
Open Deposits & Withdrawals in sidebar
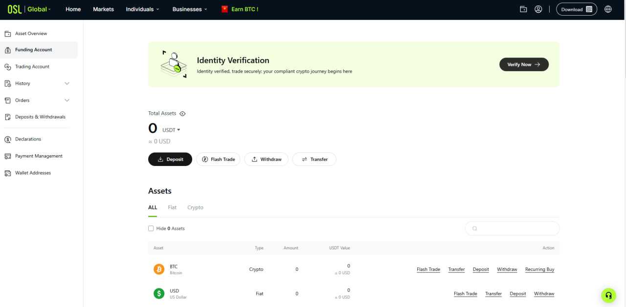[x=40, y=117]
